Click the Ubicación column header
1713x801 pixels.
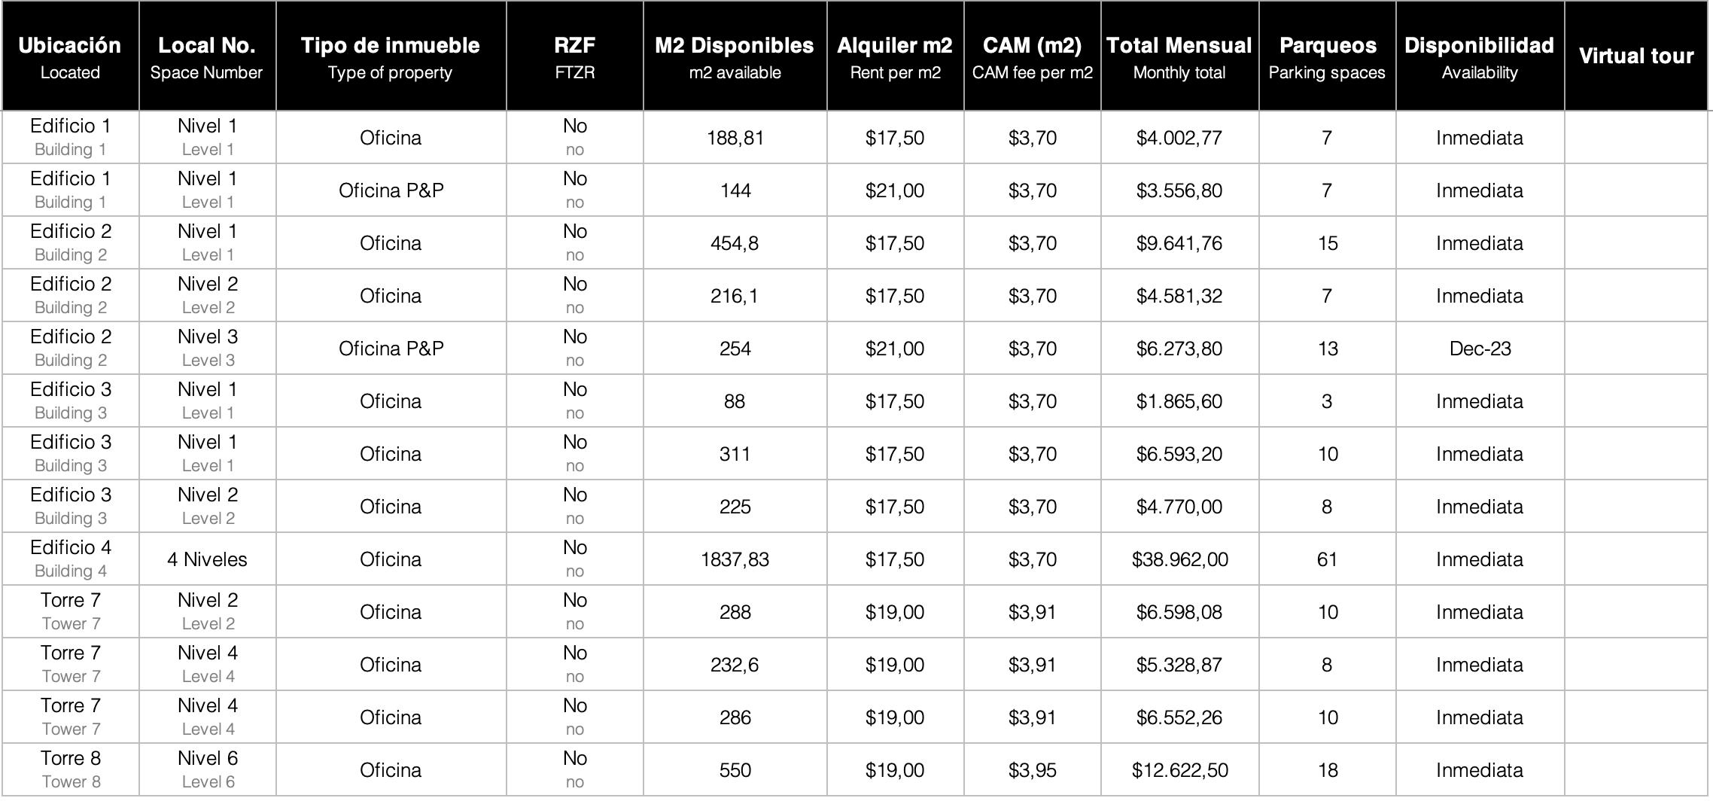tap(70, 56)
